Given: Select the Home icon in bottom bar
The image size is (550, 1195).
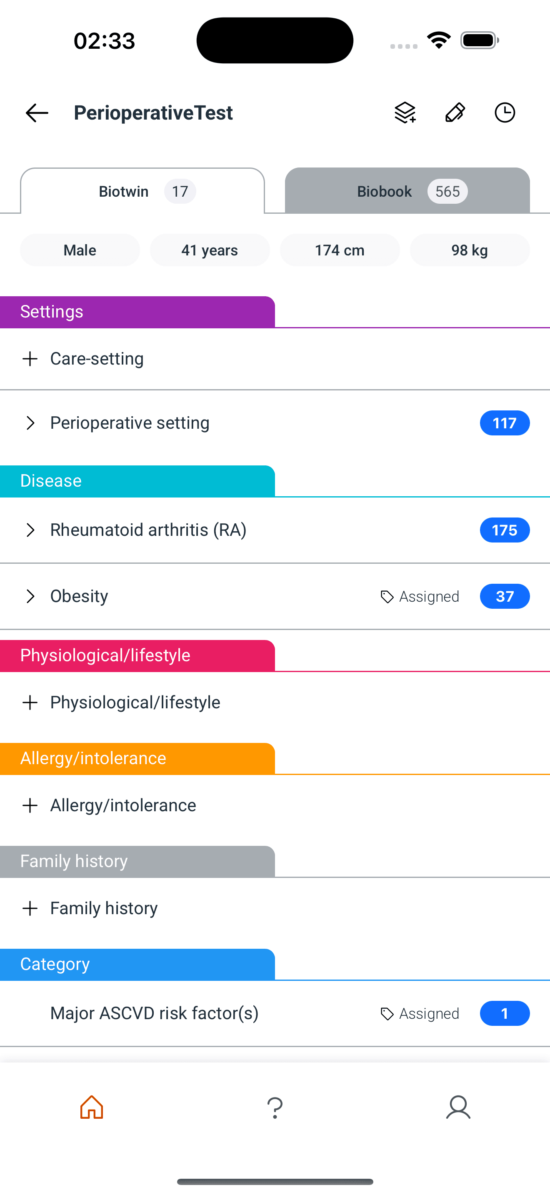Looking at the screenshot, I should (92, 1107).
